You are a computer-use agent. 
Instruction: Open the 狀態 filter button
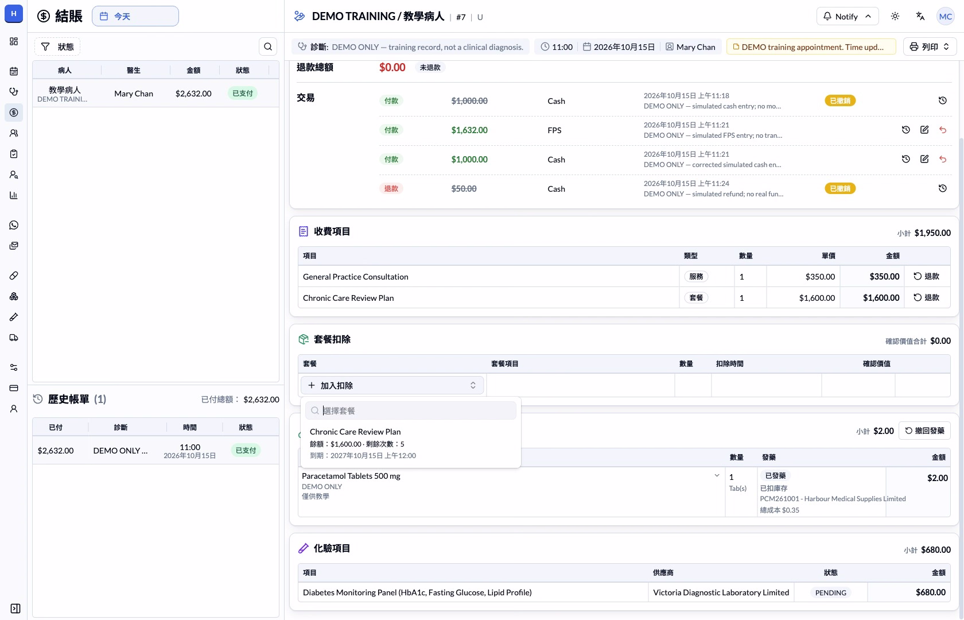click(57, 46)
